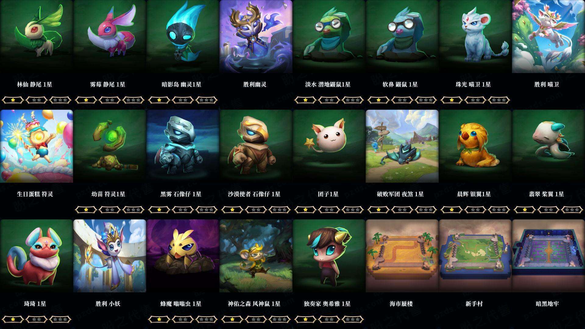Select one-star badge under 雾莓 静尾

click(x=86, y=100)
